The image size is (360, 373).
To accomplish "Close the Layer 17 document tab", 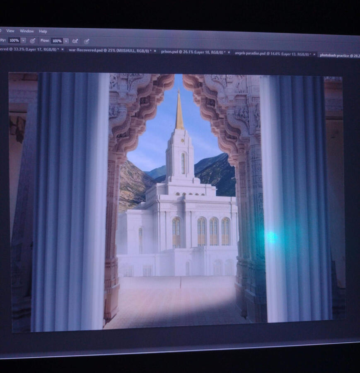I will tap(63, 50).
